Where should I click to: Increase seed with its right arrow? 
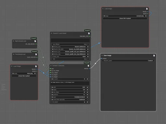click(x=87, y=97)
